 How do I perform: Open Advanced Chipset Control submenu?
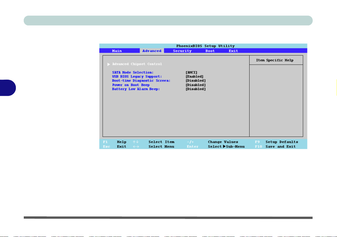pos(137,64)
